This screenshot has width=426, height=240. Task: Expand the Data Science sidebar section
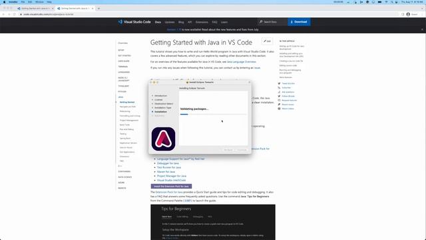pos(125,177)
